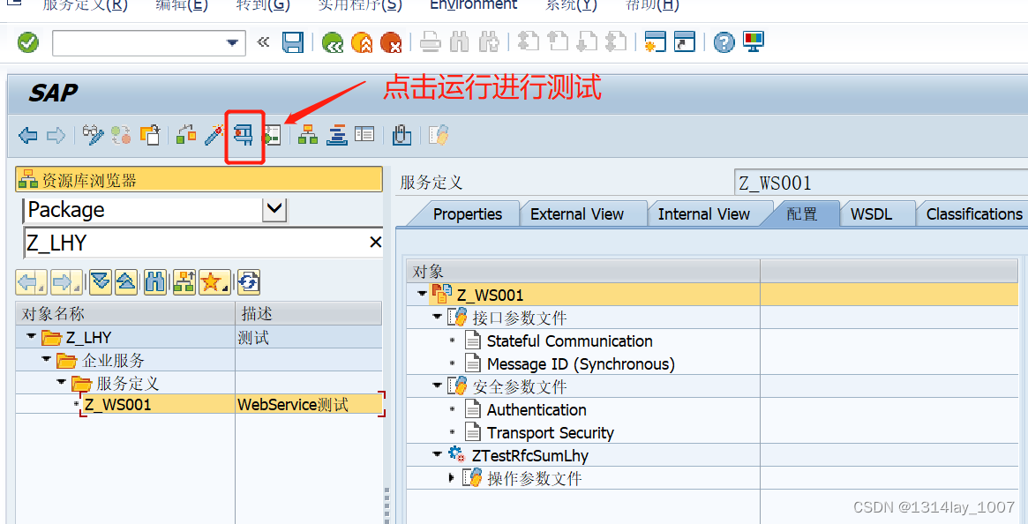Click the green-arrow list icon after Test
The width and height of the screenshot is (1028, 524).
pos(272,135)
